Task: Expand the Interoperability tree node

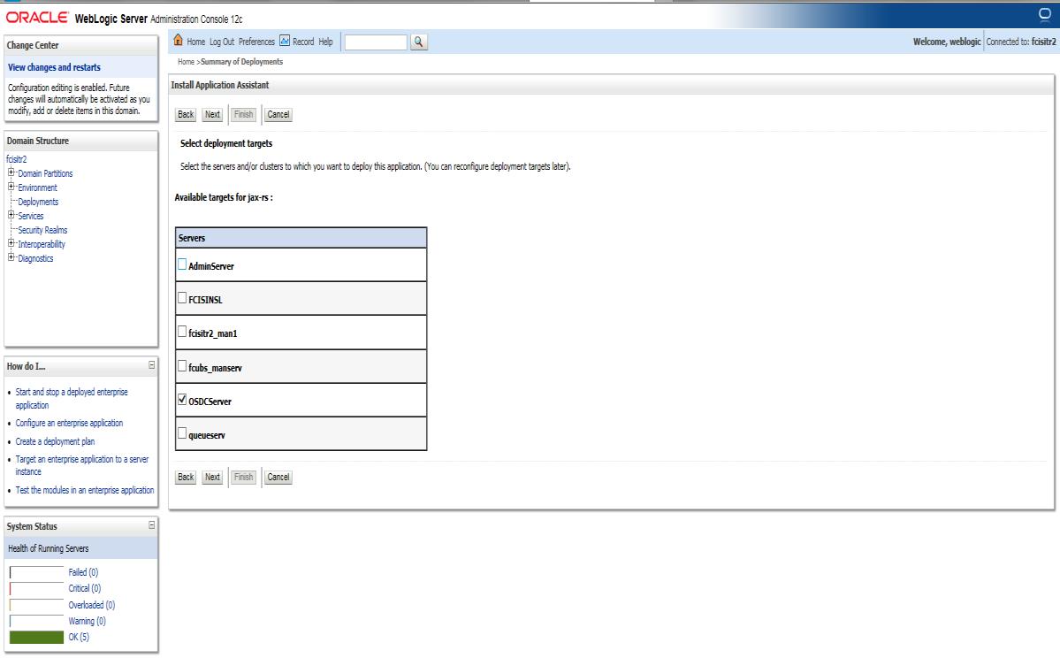Action: pos(11,244)
